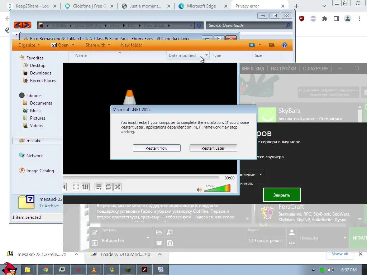The height and width of the screenshot is (275, 367).
Task: Sort by Name column header
Action: [81, 56]
